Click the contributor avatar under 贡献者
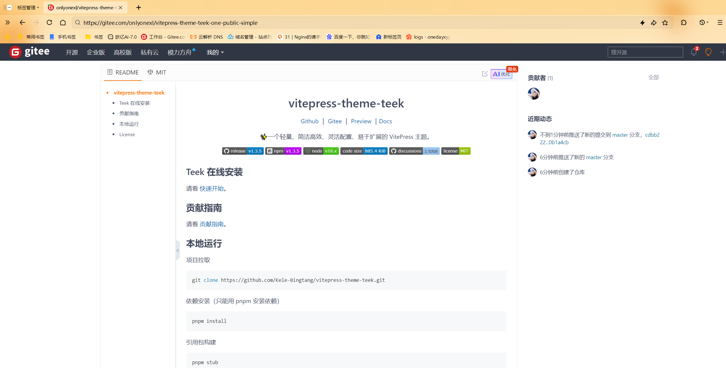Viewport: 726px width, 368px height. [533, 94]
